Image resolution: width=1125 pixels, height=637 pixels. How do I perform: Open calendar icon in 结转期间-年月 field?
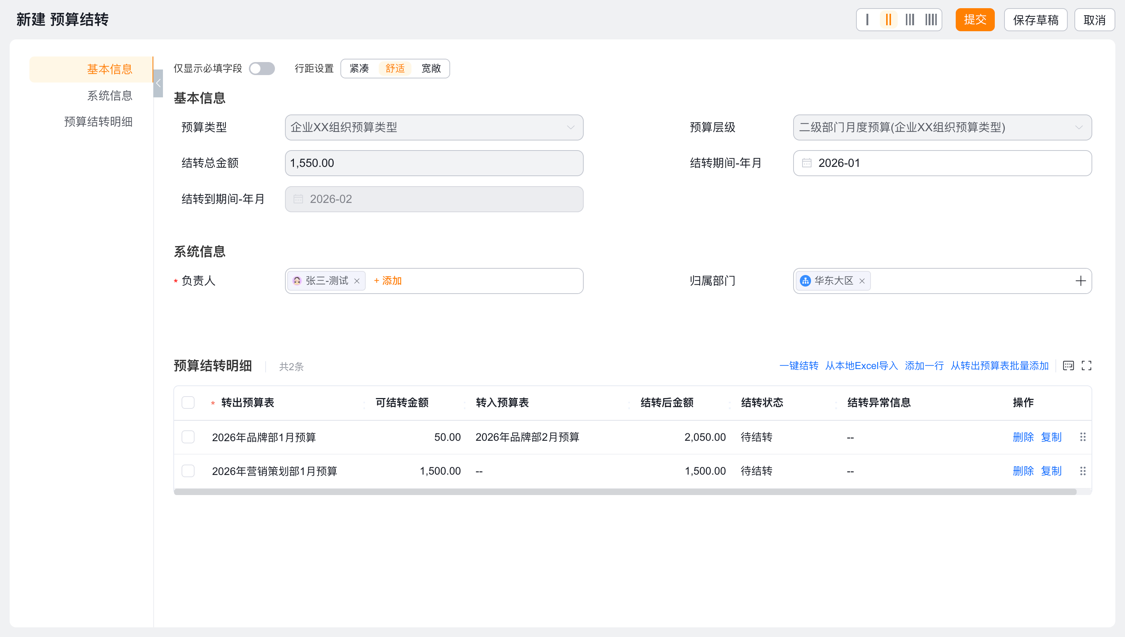click(x=807, y=163)
